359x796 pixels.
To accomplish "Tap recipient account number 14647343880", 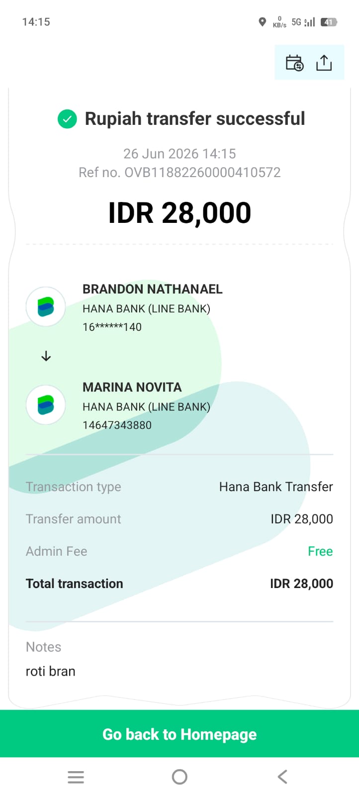I will [117, 425].
